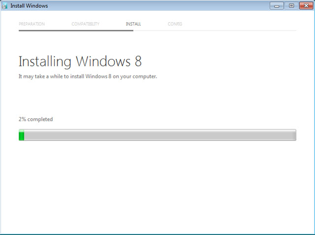Click the far right end of progress bar
The width and height of the screenshot is (315, 235).
(x=294, y=135)
